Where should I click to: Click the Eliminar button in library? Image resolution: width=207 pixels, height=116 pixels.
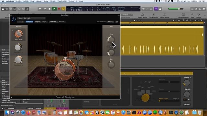(30, 109)
